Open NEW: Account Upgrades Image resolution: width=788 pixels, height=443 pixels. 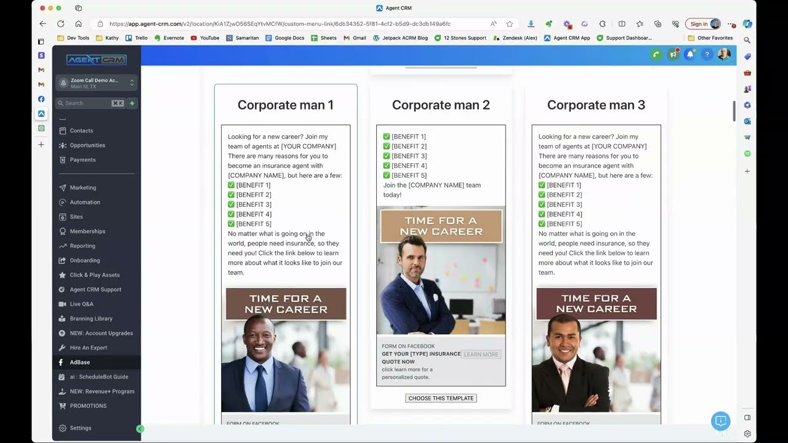point(101,333)
